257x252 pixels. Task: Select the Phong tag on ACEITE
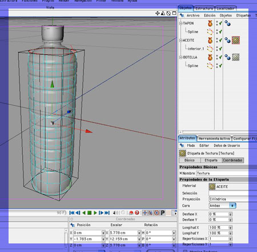[227, 41]
